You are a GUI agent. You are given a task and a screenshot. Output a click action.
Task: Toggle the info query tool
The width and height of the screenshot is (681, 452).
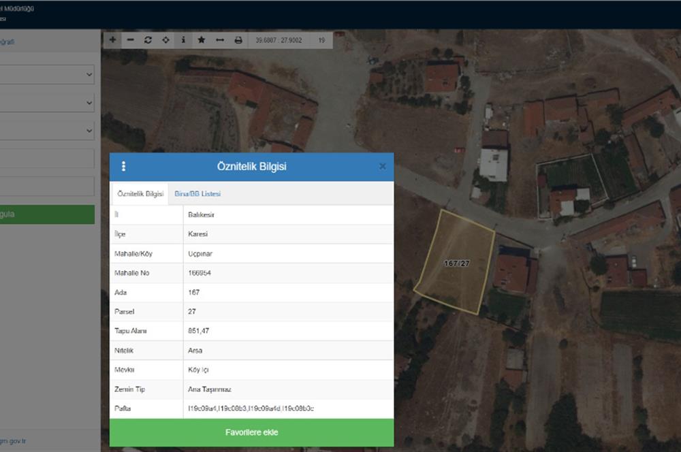click(183, 40)
